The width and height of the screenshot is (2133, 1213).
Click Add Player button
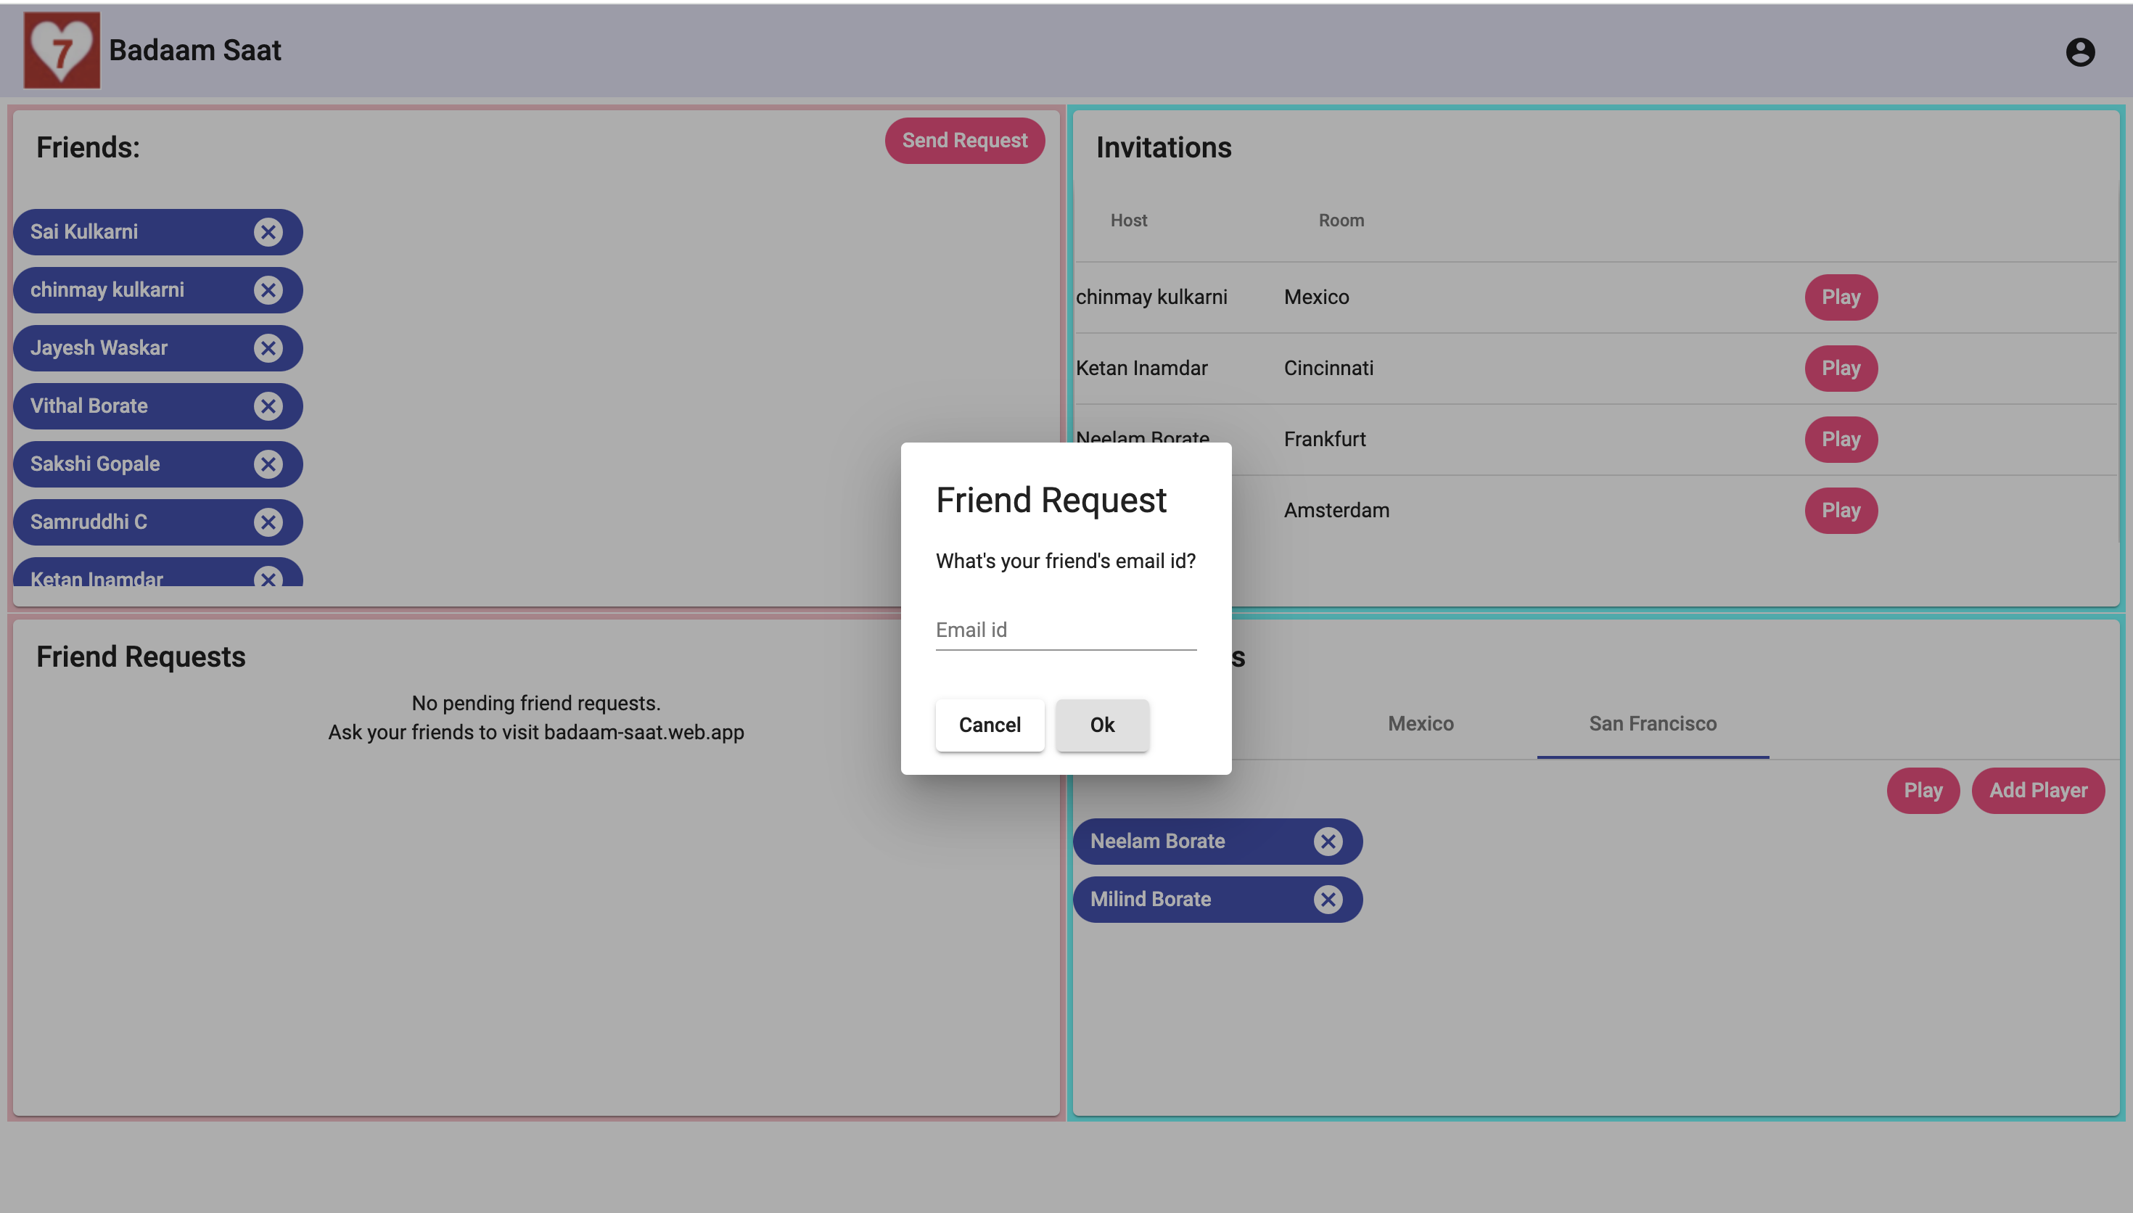click(2037, 791)
